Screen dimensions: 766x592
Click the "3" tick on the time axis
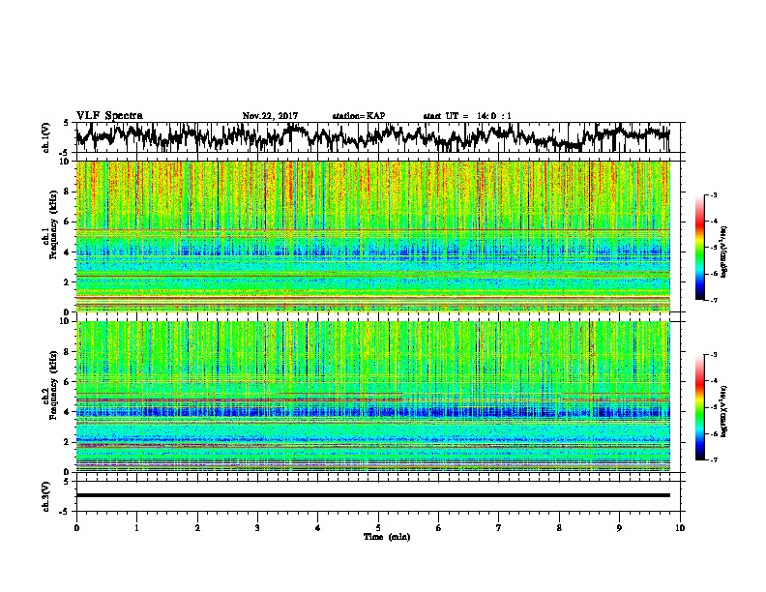click(257, 528)
